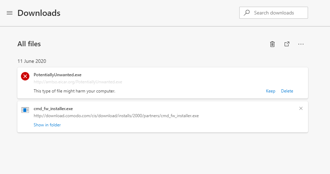Open the three-dot more options menu
The width and height of the screenshot is (330, 174).
click(301, 44)
